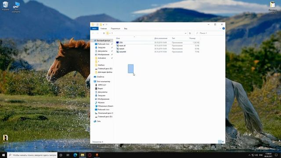281x158 pixels.
Task: Open the OPPO A31 device
Action: [102, 85]
